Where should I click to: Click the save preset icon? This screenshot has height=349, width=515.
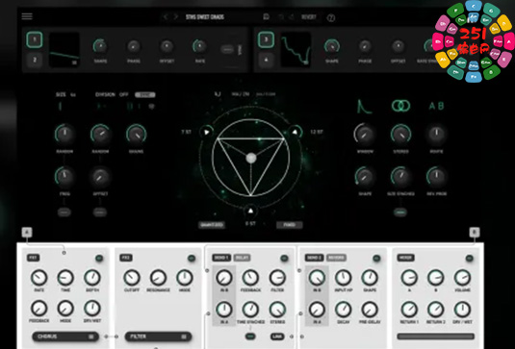pyautogui.click(x=267, y=16)
